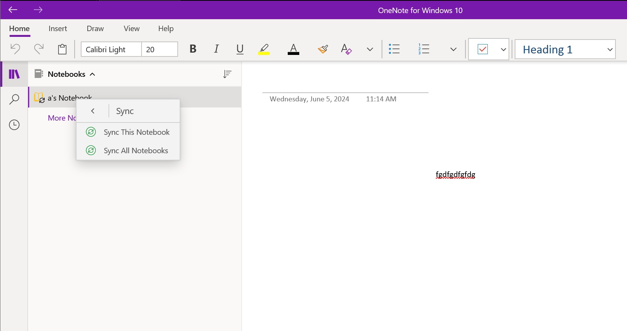Image resolution: width=627 pixels, height=331 pixels.
Task: Open Recent Notes clock icon
Action: [x=14, y=125]
